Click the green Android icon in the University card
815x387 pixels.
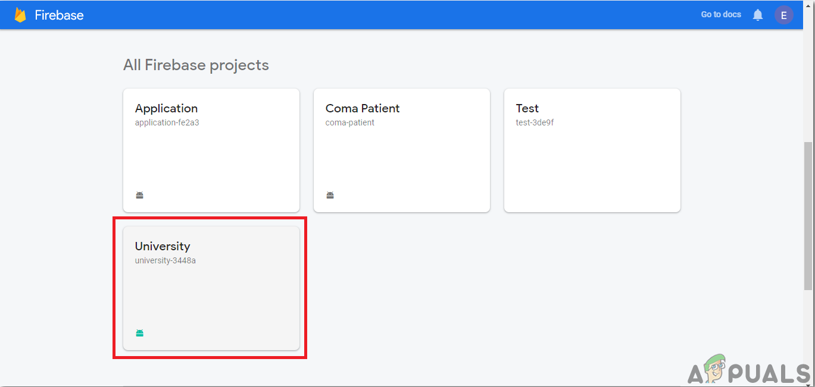pos(140,333)
